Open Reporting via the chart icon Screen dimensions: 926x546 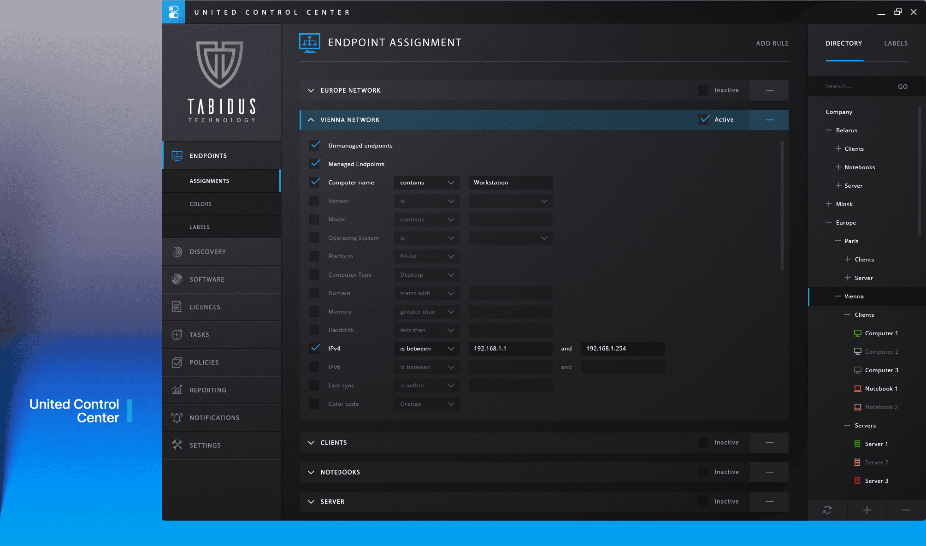pos(177,390)
